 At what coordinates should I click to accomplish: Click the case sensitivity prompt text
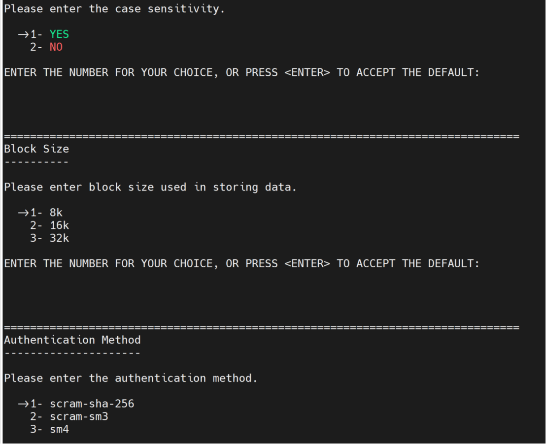(x=114, y=9)
